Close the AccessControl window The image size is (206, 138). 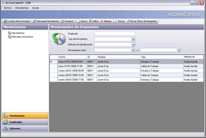tap(202, 3)
